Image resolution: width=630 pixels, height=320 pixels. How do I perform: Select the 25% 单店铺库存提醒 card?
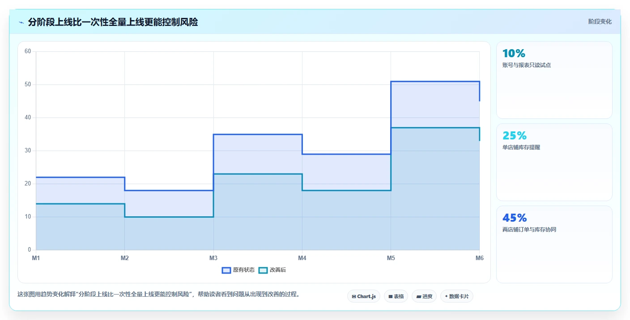point(554,162)
